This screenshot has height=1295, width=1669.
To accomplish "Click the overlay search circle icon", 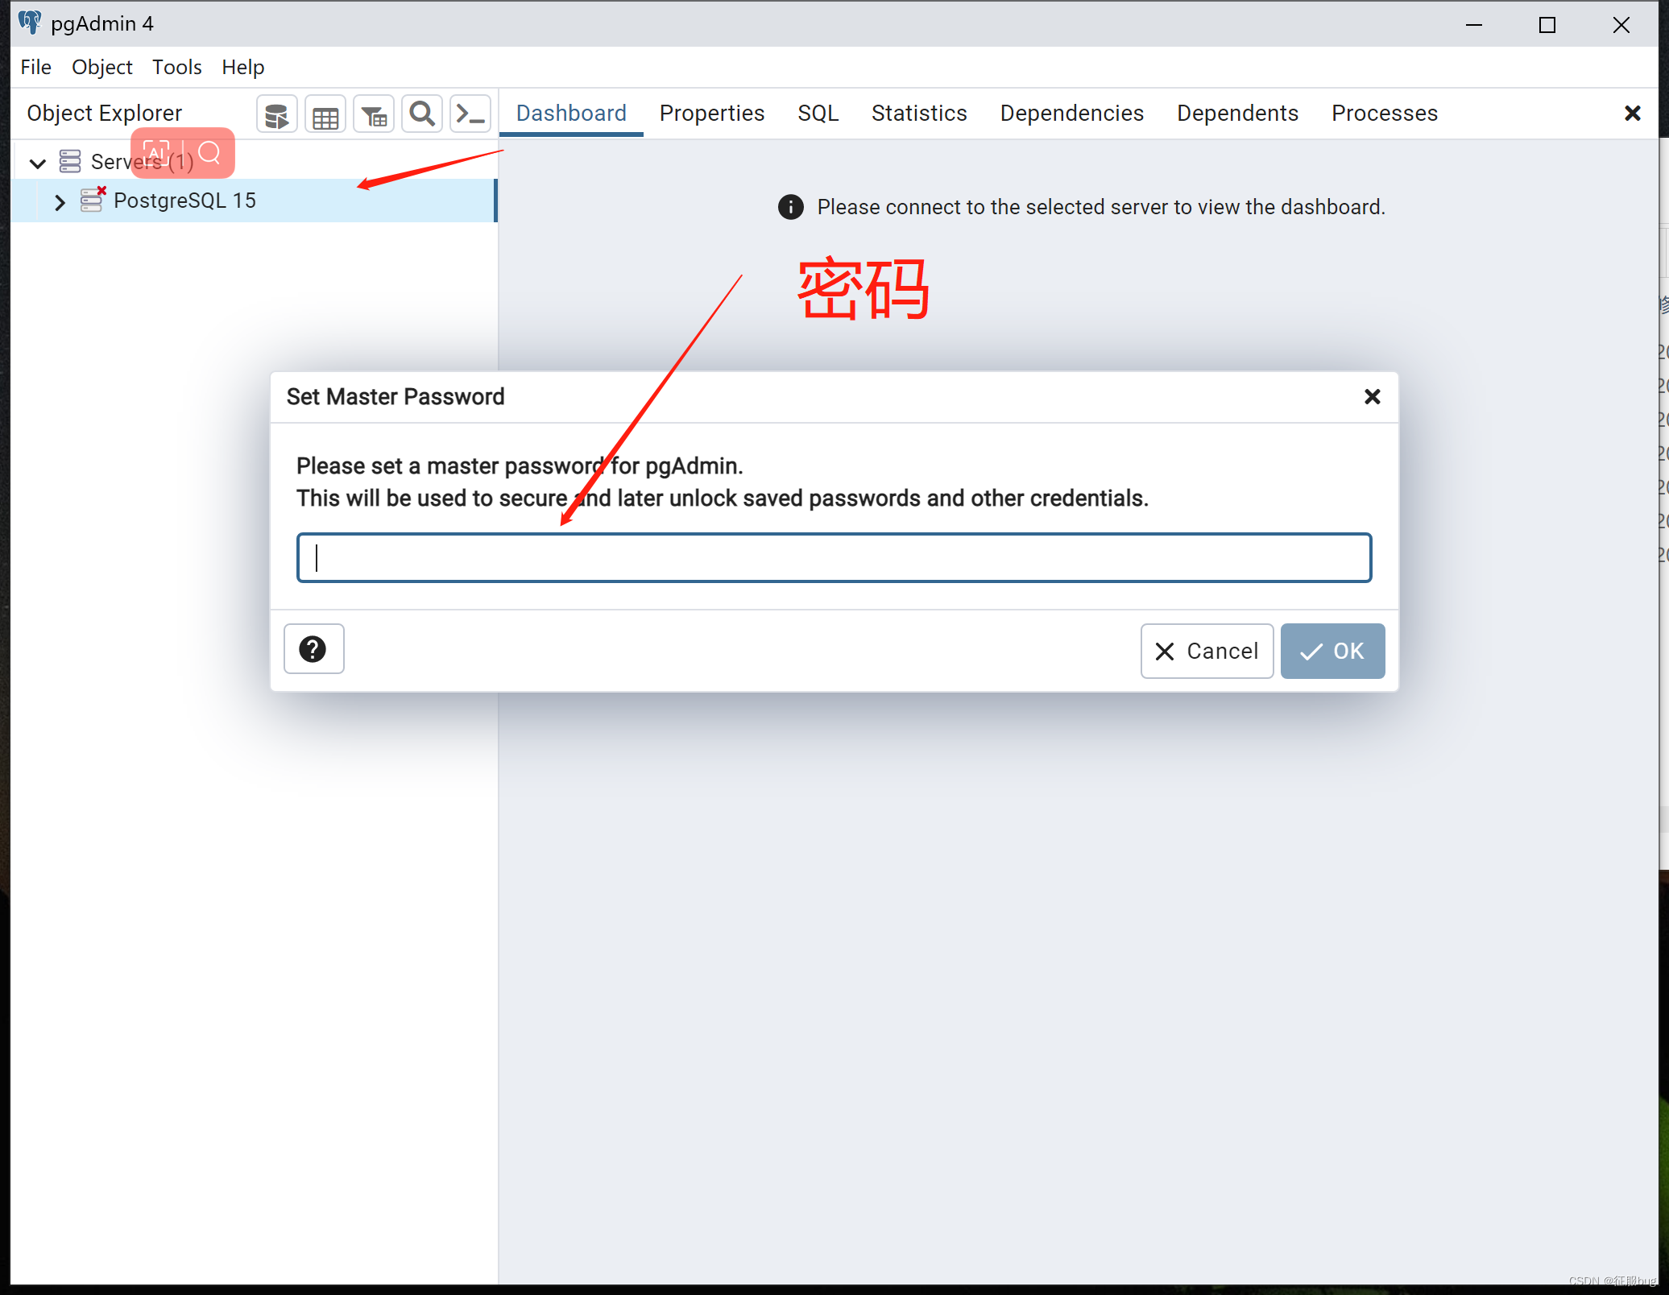I will (x=209, y=152).
